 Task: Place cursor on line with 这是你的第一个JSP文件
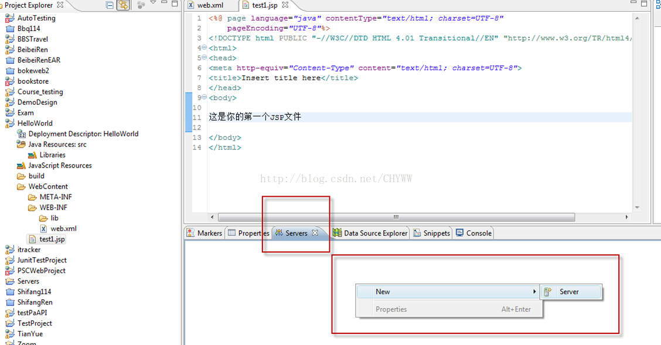click(255, 117)
